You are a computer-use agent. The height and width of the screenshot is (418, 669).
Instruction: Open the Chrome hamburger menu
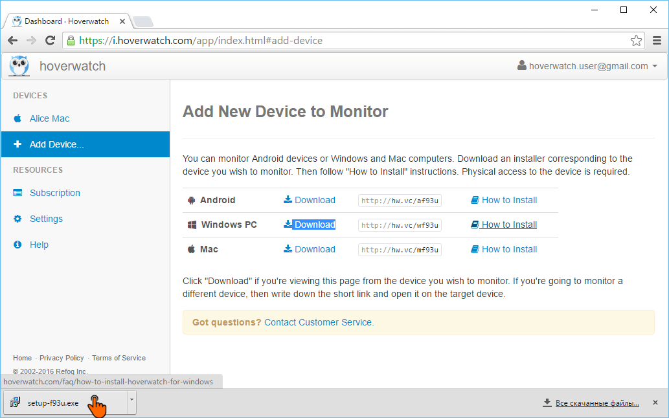pos(657,41)
